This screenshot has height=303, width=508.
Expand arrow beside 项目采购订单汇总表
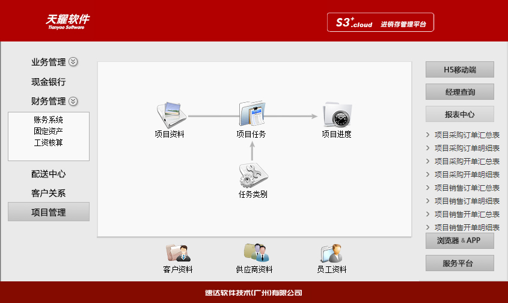(428, 135)
